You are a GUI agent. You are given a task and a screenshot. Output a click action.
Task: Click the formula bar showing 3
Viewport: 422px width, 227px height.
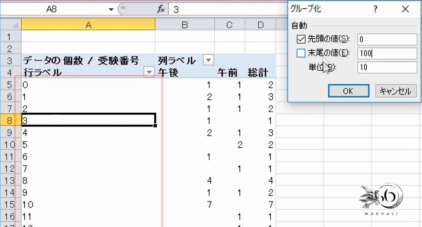pos(227,9)
